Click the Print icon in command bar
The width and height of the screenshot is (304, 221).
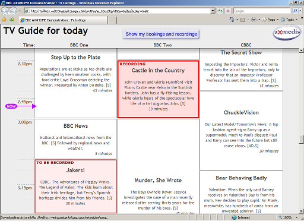[x=254, y=20]
